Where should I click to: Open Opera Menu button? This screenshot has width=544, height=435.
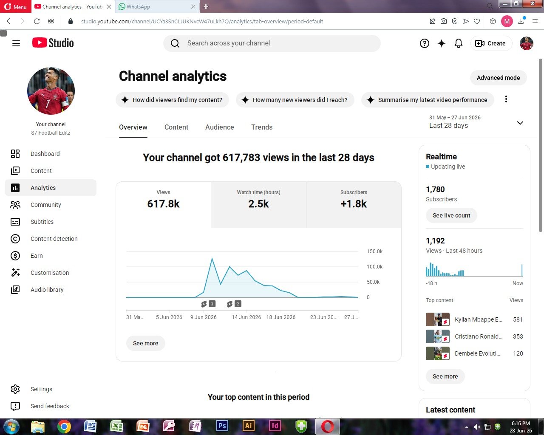[x=16, y=7]
